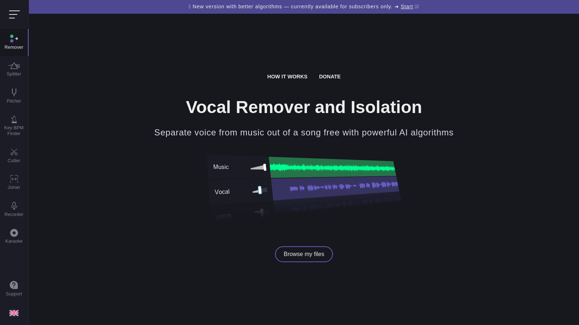
Task: Open the Joiner tool
Action: (x=14, y=182)
